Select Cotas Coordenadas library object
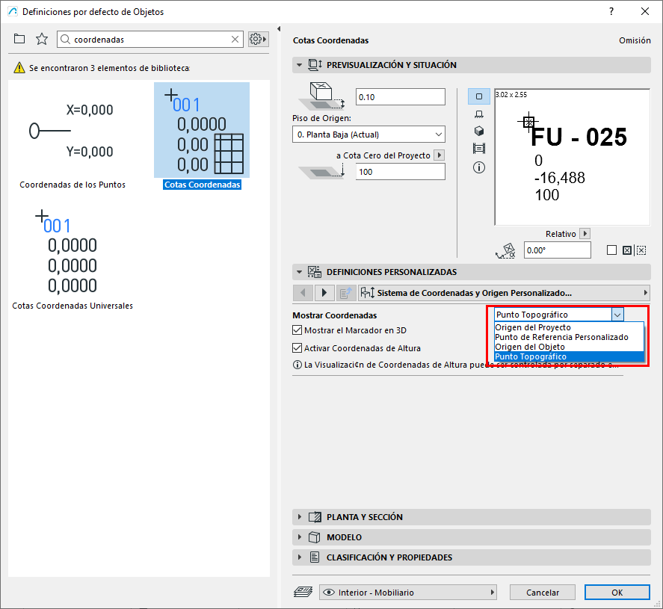The height and width of the screenshot is (609, 663). 202,136
